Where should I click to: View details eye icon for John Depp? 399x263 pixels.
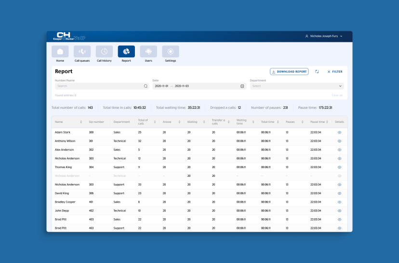[339, 211]
